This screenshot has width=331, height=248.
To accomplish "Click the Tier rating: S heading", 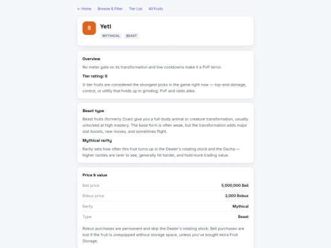I will (95, 76).
